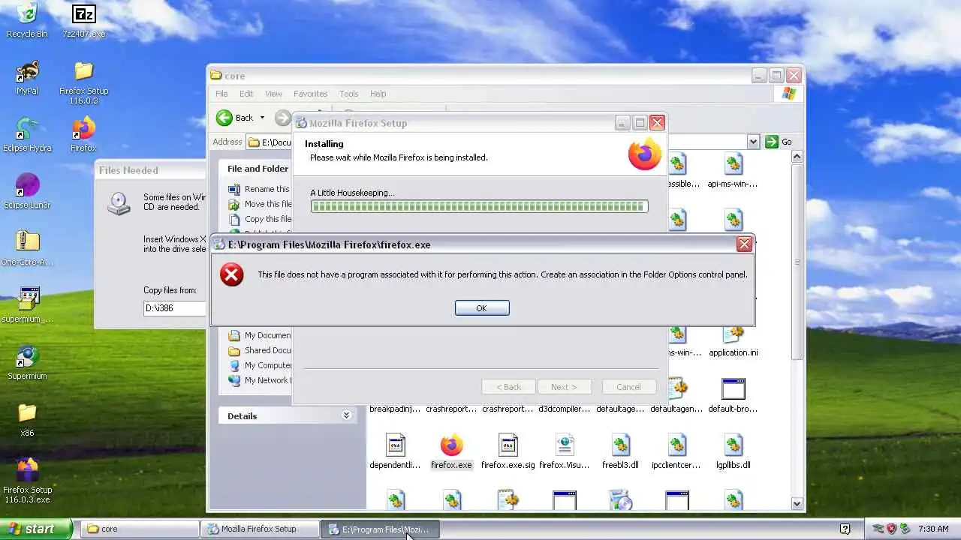Open the Edit menu in core window
This screenshot has height=540, width=961.
click(x=246, y=94)
